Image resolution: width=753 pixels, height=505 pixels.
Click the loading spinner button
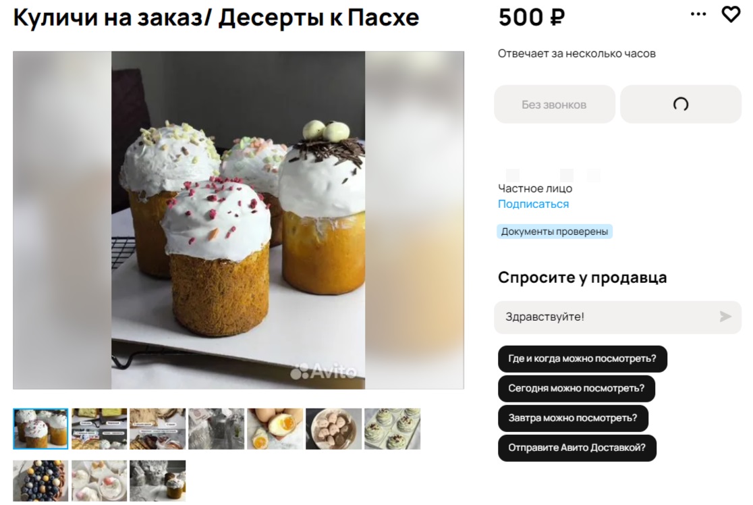coord(681,104)
